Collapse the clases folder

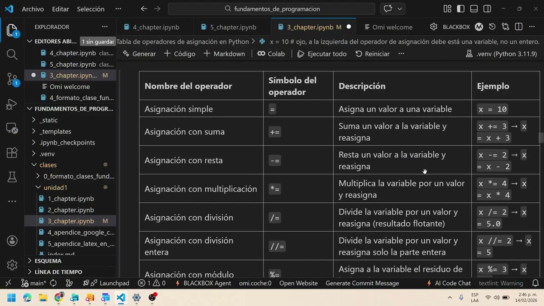pyautogui.click(x=70, y=165)
